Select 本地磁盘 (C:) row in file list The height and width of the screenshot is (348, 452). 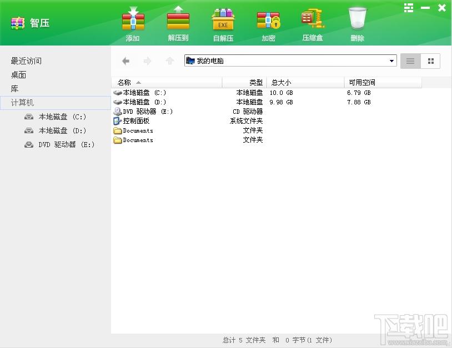point(140,93)
